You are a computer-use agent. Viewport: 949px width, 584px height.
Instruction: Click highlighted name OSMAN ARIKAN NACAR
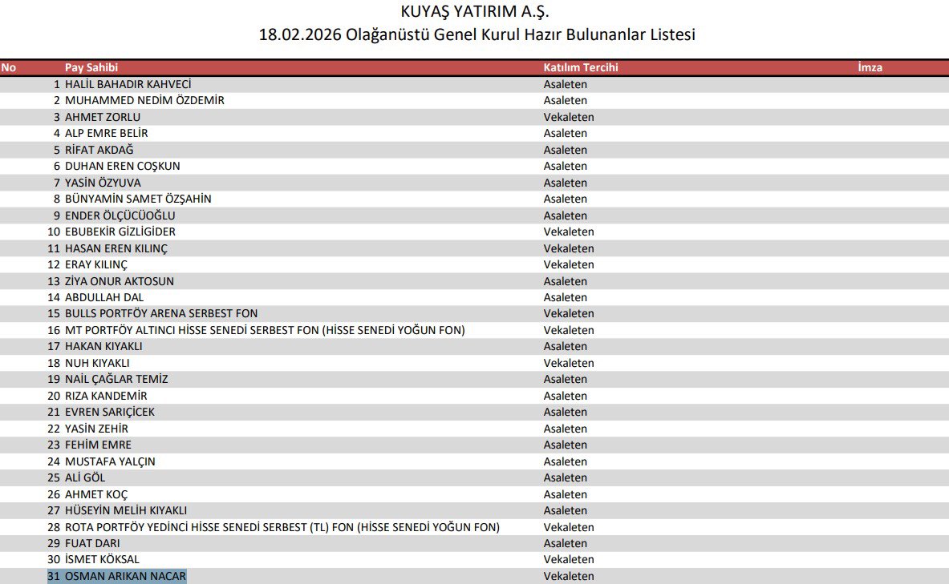[126, 576]
